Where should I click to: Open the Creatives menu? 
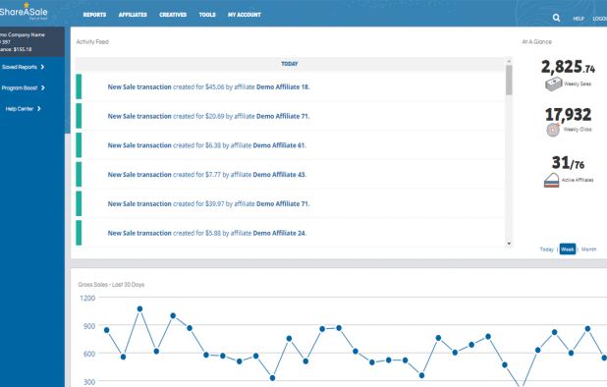tap(173, 15)
